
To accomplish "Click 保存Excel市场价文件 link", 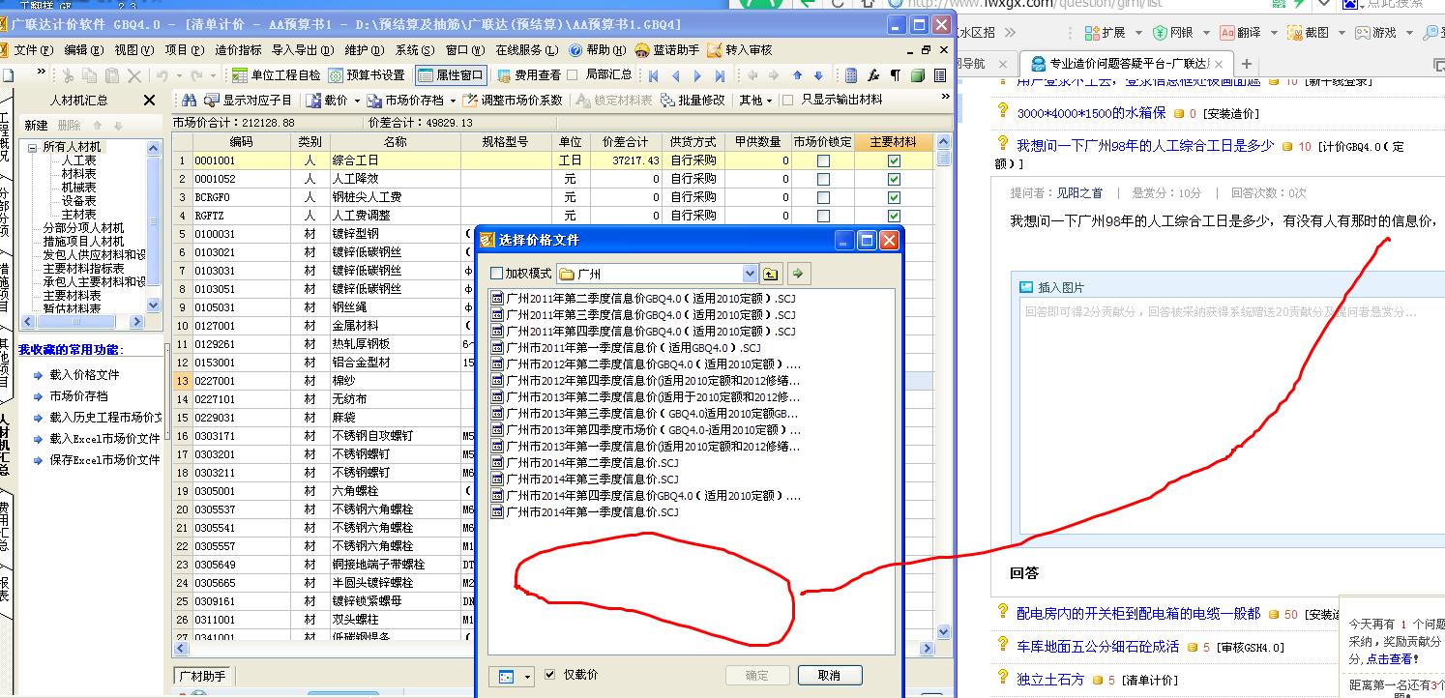I will click(104, 460).
